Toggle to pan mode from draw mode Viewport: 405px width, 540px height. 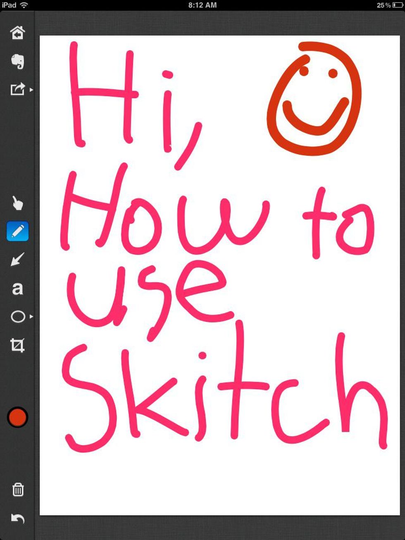tap(17, 204)
